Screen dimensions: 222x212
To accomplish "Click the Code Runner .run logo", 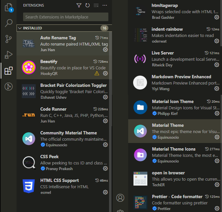I will pos(29,115).
